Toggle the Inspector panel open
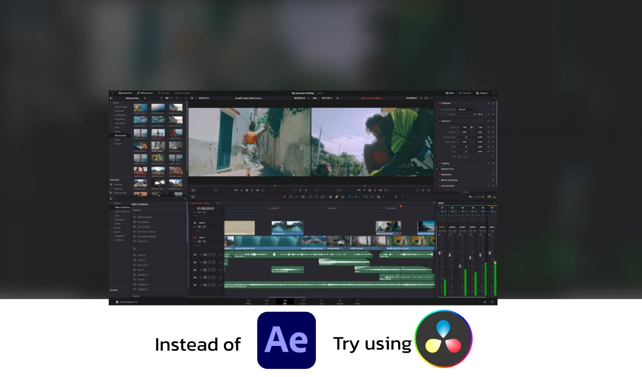Screen dimensions: 642x377 [x=482, y=93]
